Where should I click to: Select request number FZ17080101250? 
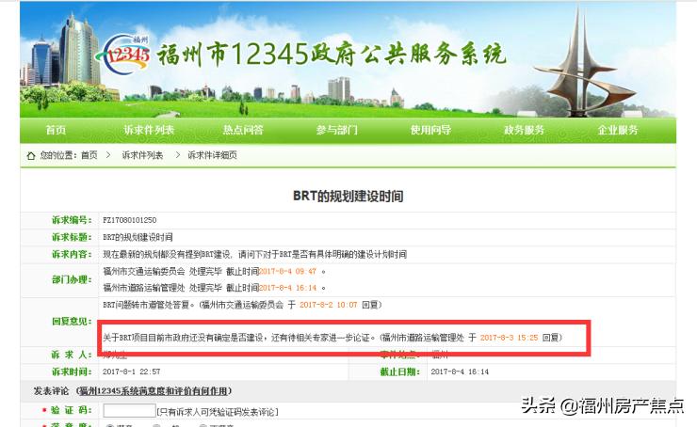tap(129, 220)
